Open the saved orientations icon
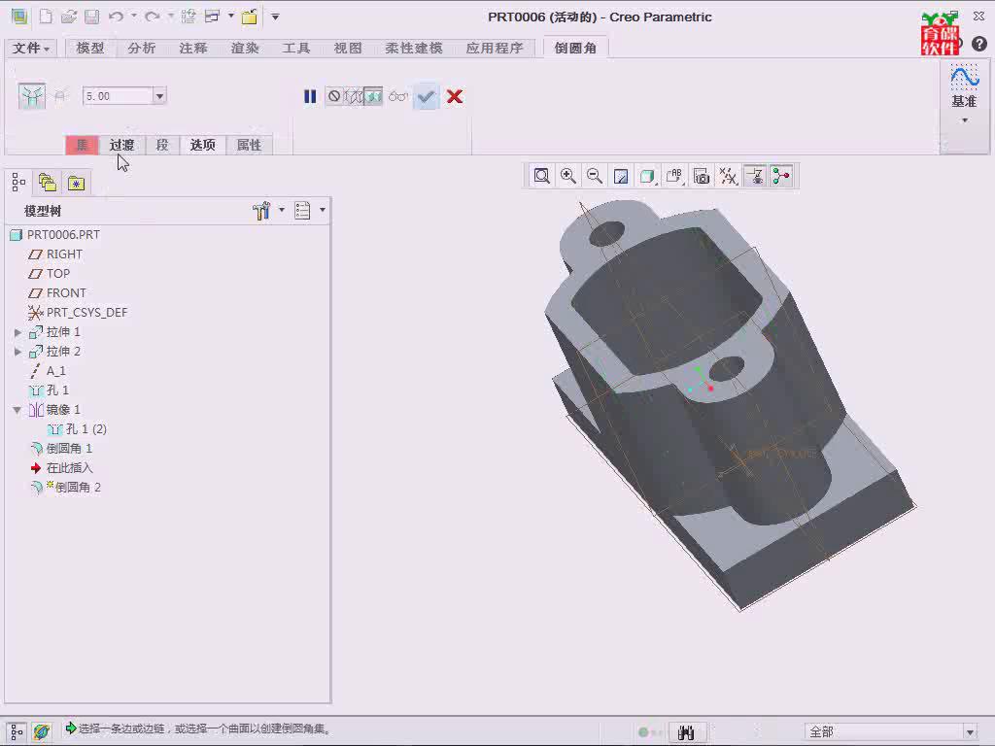Screen dimensions: 995x746 coord(674,176)
